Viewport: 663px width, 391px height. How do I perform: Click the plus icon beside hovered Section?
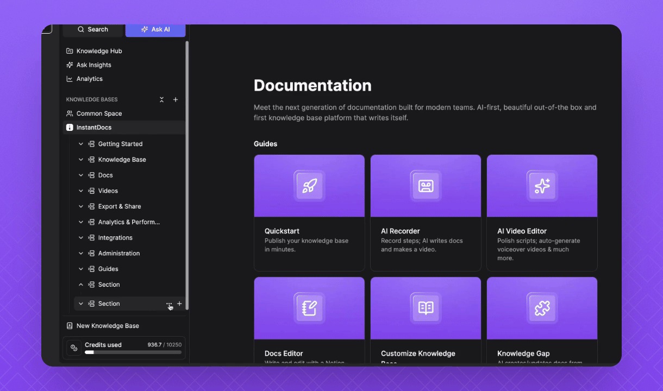click(180, 304)
